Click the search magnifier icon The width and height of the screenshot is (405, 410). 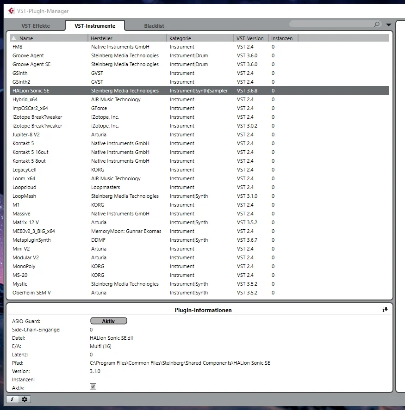(x=377, y=24)
